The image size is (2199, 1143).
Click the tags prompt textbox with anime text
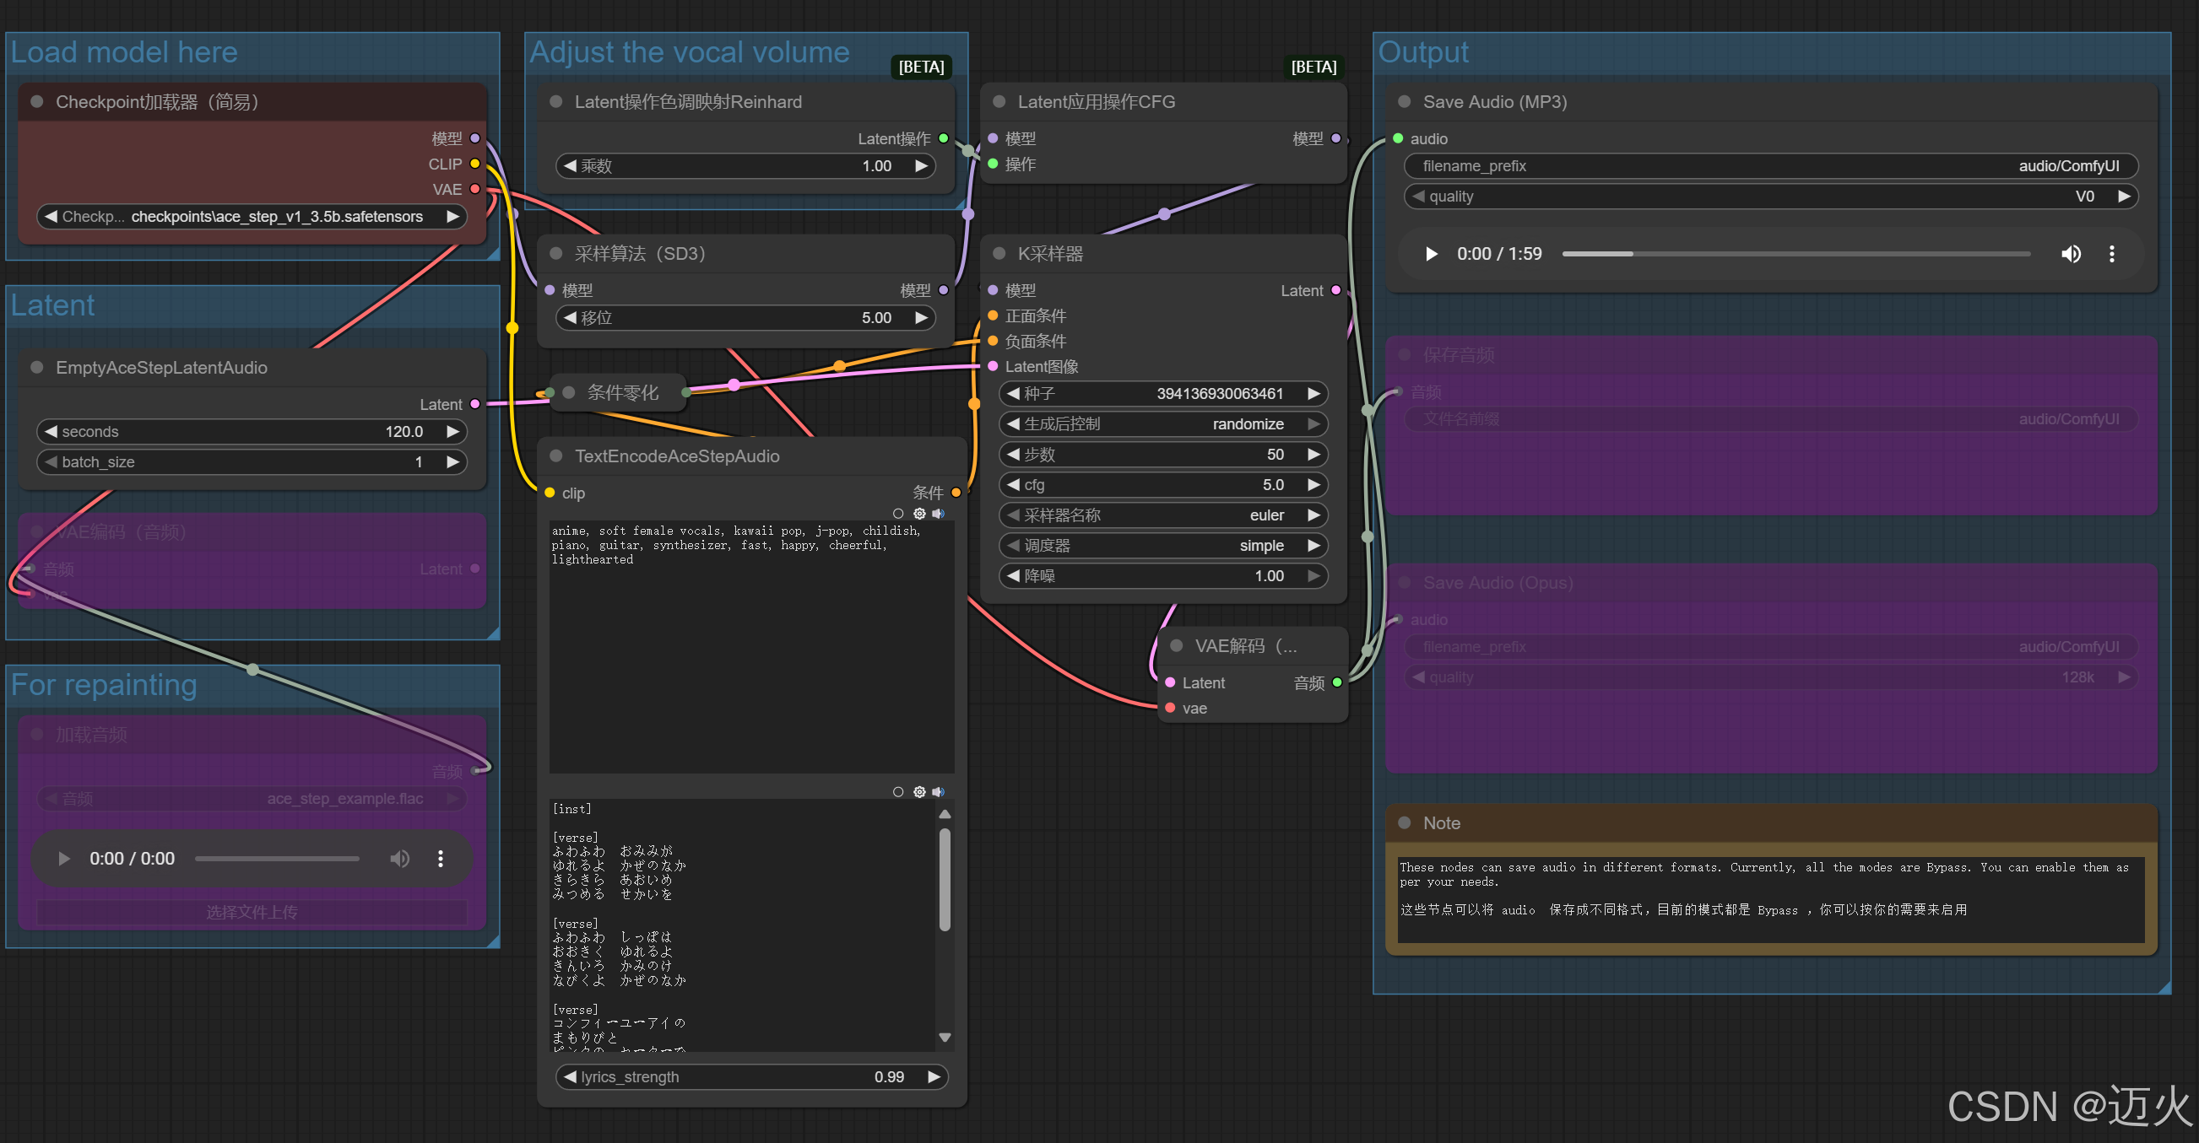click(x=752, y=646)
